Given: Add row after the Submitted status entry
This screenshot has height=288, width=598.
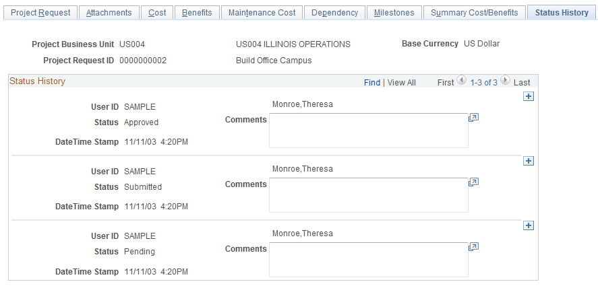Looking at the screenshot, I should pyautogui.click(x=529, y=161).
